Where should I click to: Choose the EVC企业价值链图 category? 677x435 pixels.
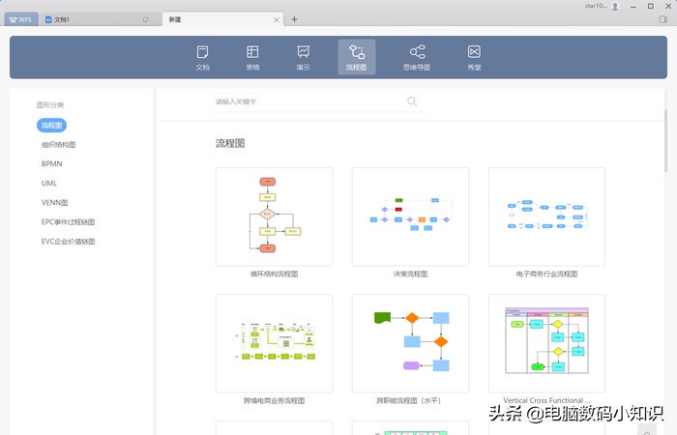coord(68,242)
